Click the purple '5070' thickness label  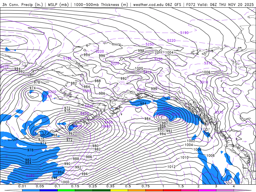coord(4,67)
